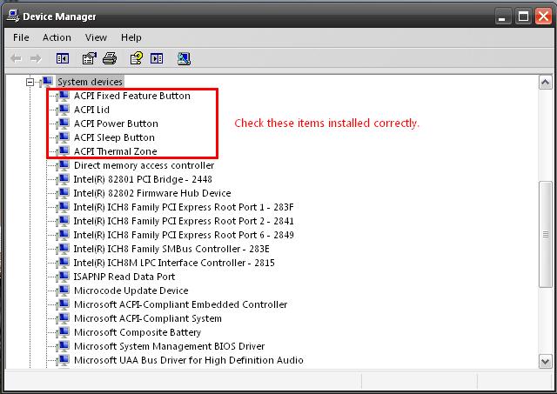Click icon beside ACPI Sleep Button

click(64, 137)
